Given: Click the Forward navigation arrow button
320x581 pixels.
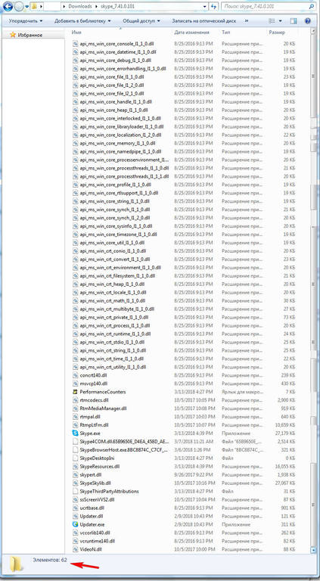Looking at the screenshot, I should pyautogui.click(x=18, y=7).
